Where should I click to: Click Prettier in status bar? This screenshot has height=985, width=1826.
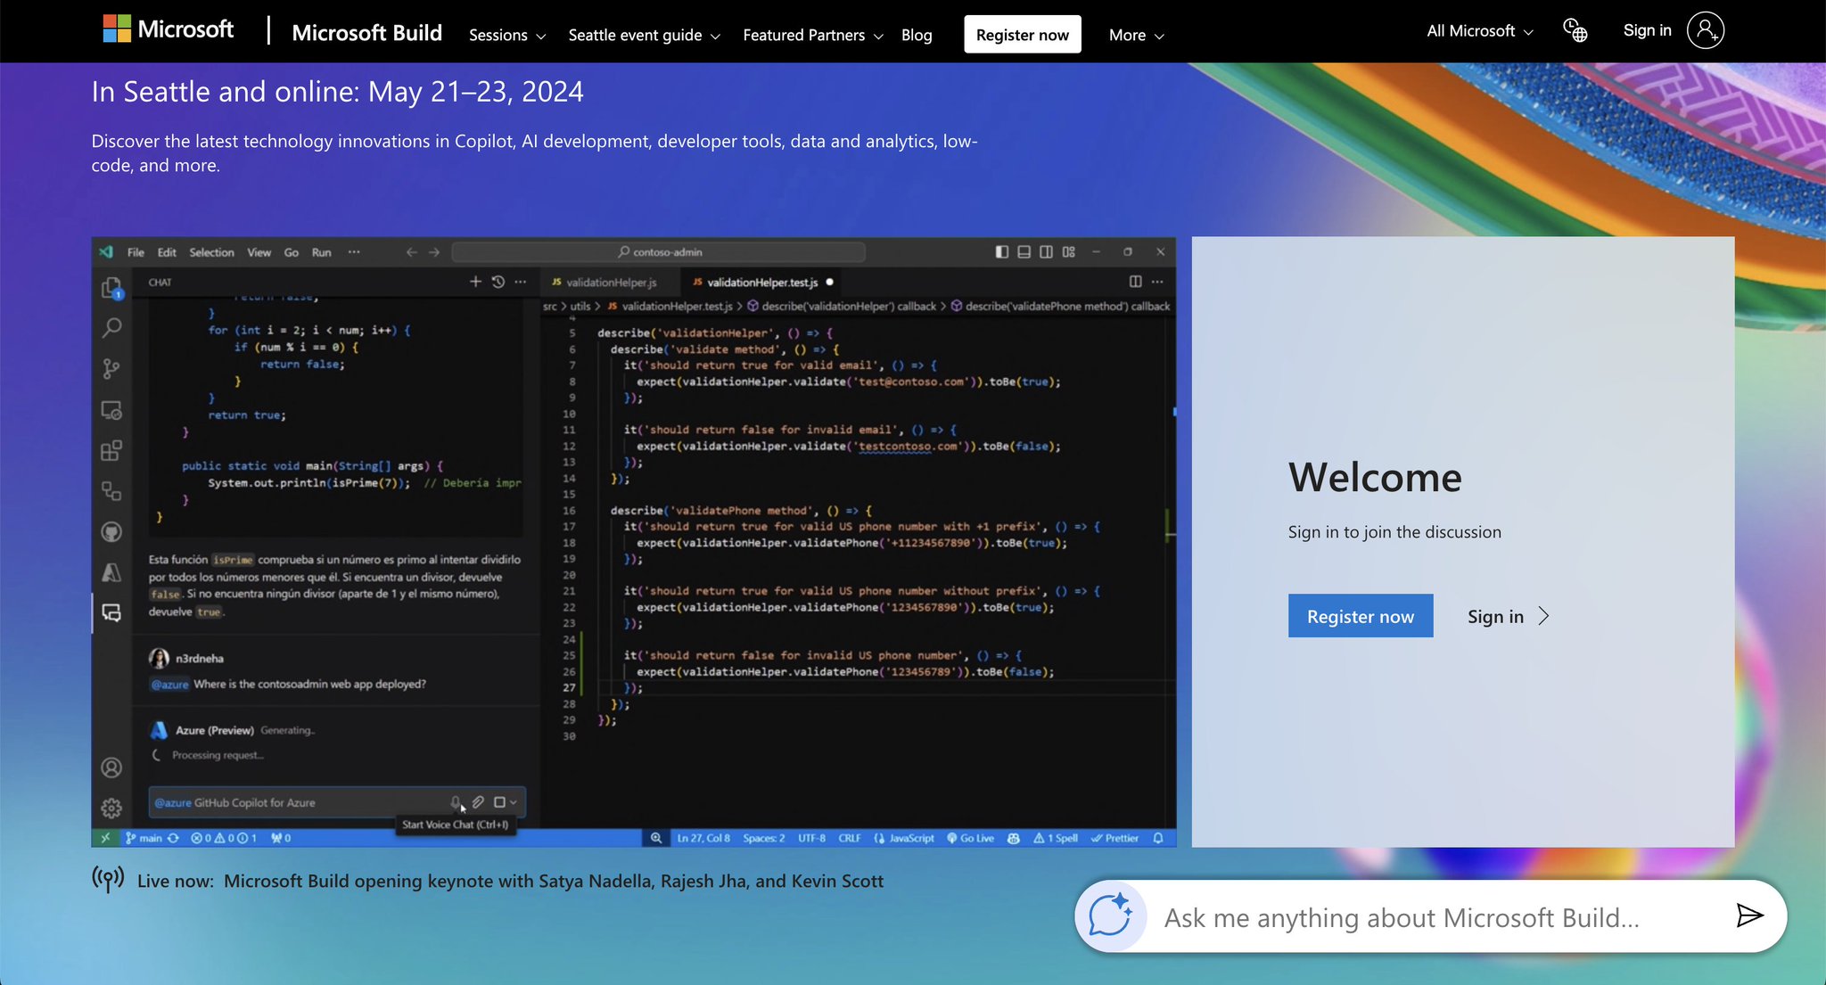[1115, 838]
